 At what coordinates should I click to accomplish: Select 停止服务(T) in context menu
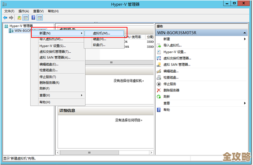tap(58, 77)
